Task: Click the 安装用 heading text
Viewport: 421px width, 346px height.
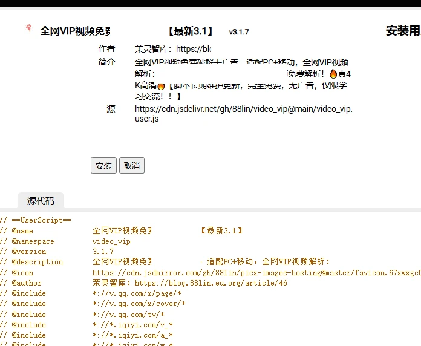Action: click(x=403, y=31)
